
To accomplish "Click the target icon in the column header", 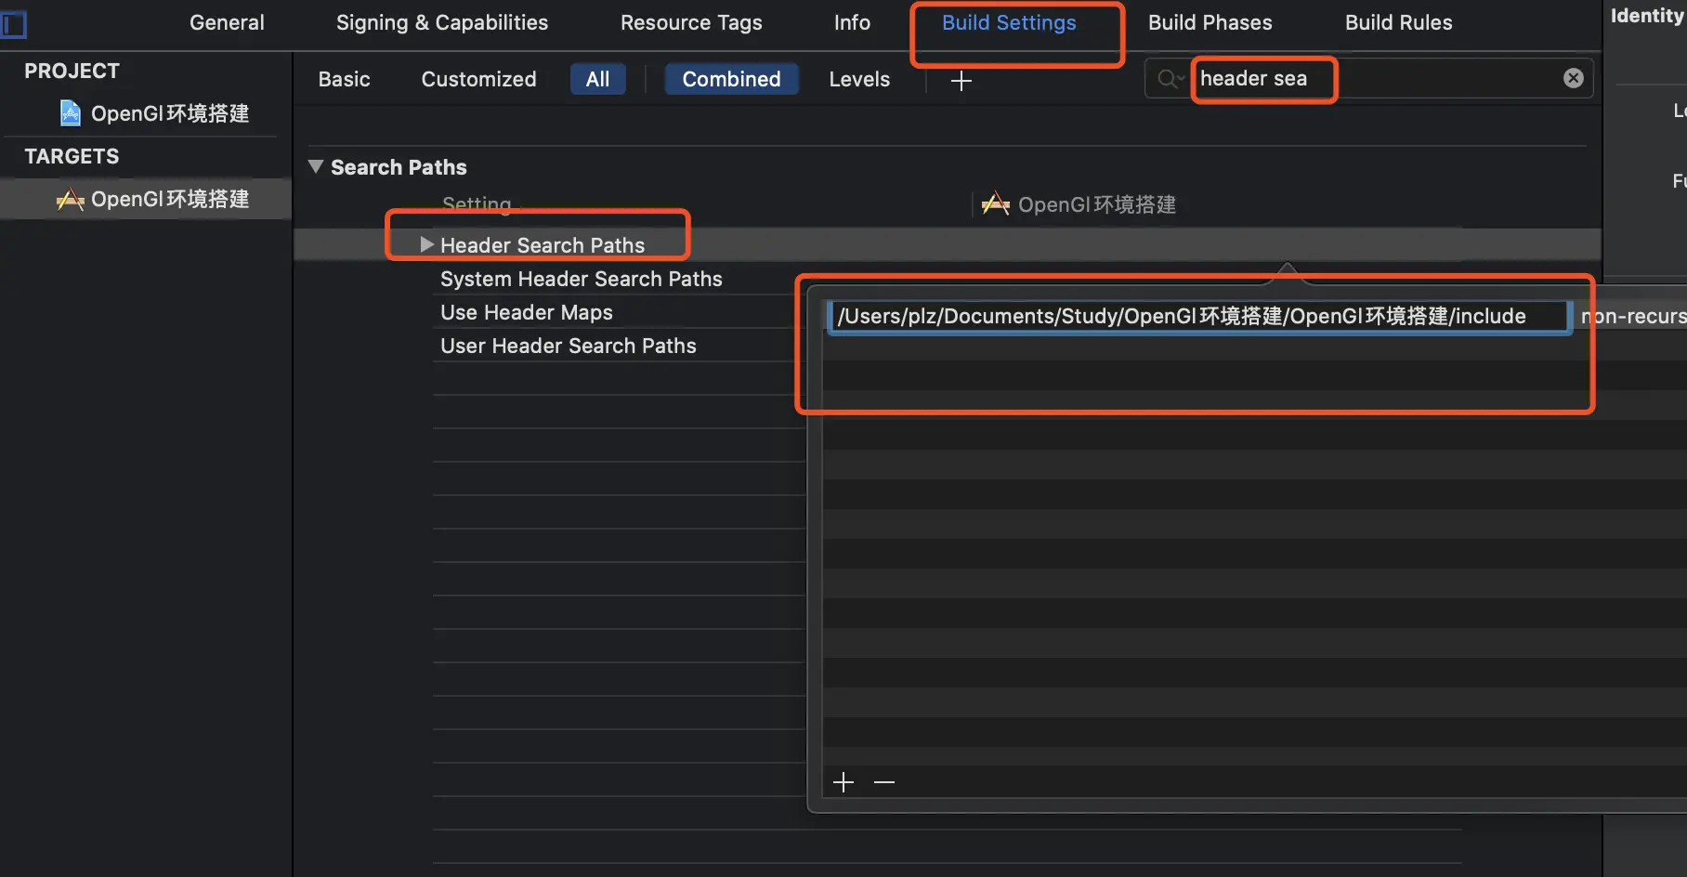I will pos(996,203).
